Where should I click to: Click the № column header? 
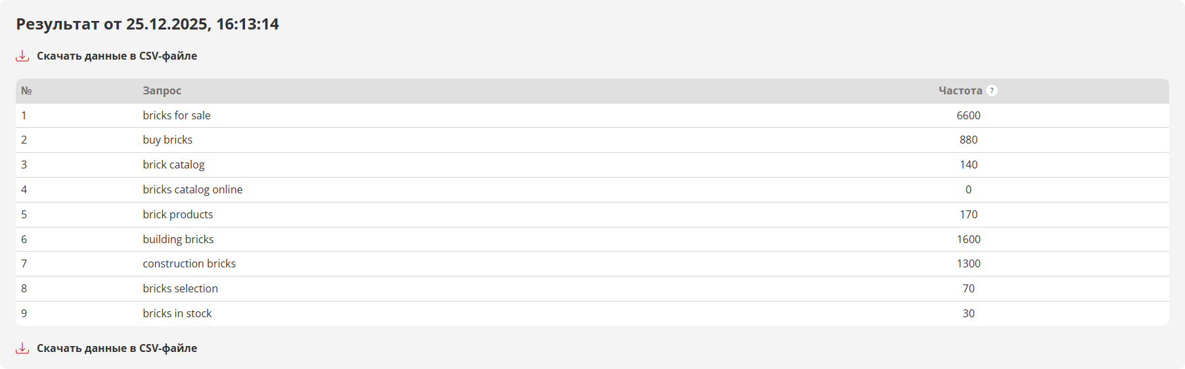pos(26,90)
